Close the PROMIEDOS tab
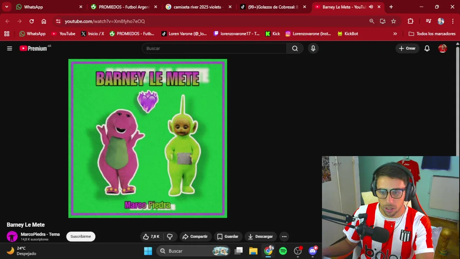The height and width of the screenshot is (259, 460). (155, 7)
